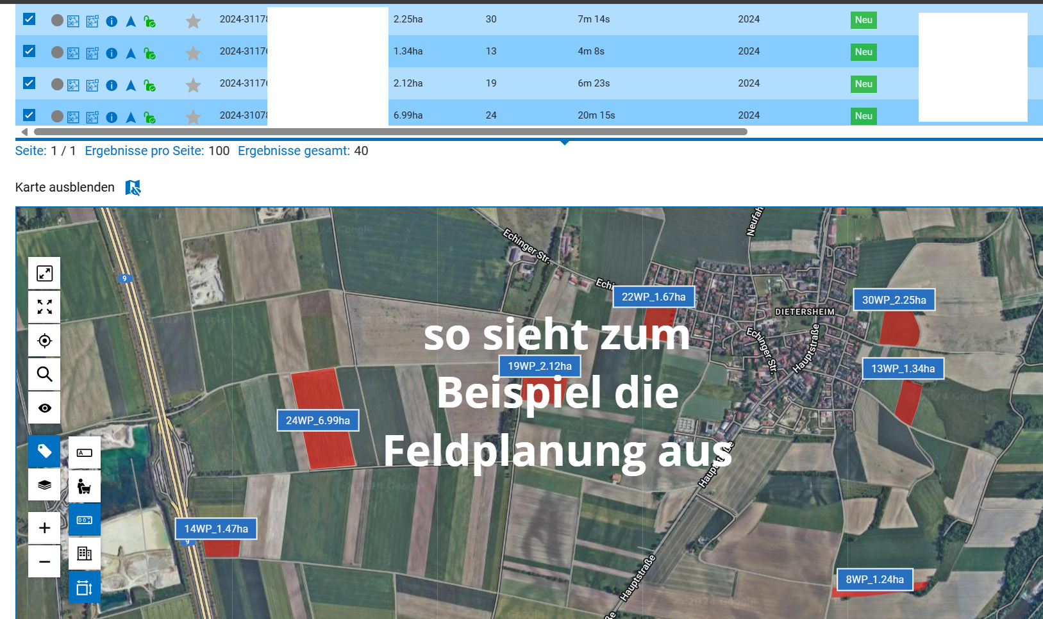This screenshot has width=1043, height=619.
Task: Mark the 2.25ha row as favorite
Action: click(193, 21)
